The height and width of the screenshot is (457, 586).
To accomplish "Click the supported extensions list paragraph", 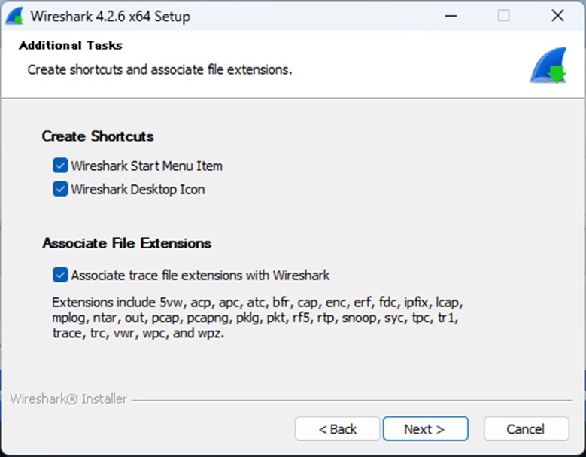I will pos(256,318).
